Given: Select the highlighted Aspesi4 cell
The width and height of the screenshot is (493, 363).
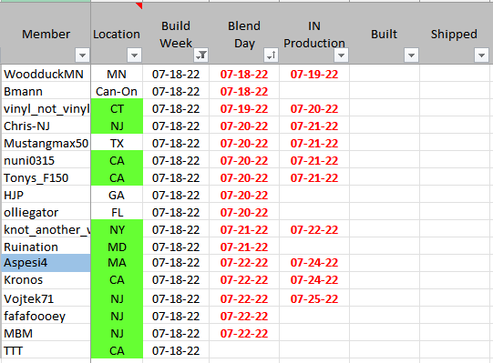Looking at the screenshot, I should (x=46, y=263).
